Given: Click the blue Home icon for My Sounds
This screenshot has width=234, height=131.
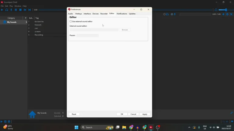Looking at the screenshot, I should click(32, 114).
